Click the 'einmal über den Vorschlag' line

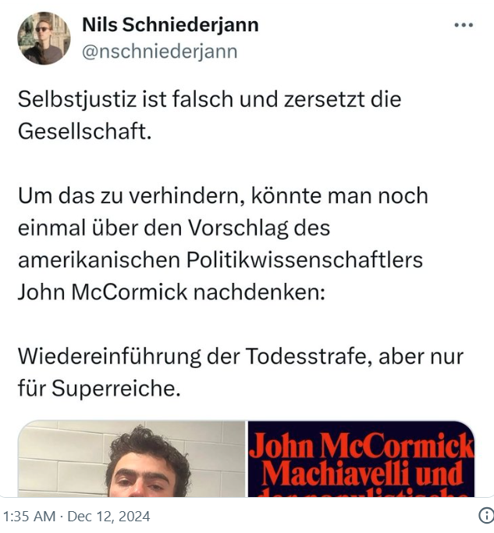point(174,227)
